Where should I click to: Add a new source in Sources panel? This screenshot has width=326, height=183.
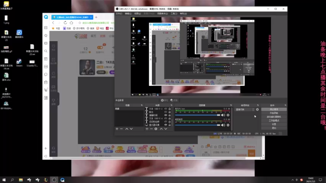(x=147, y=129)
